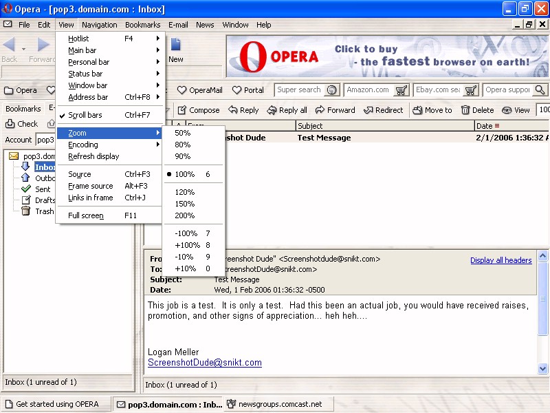Click the Opera click-to-buy banner
This screenshot has height=413, width=550.
coord(387,56)
